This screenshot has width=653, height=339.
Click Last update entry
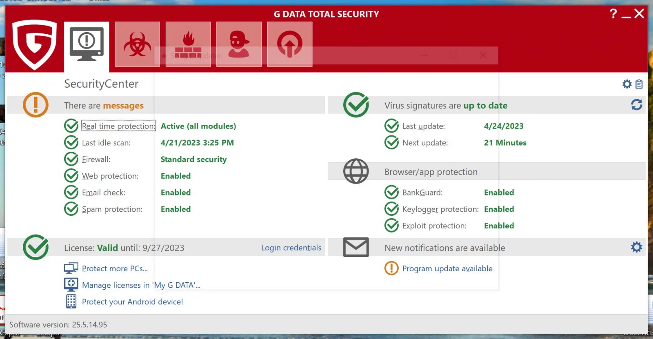tap(424, 126)
